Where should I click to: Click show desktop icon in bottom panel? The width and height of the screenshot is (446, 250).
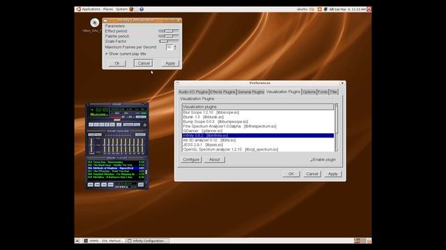click(77, 241)
